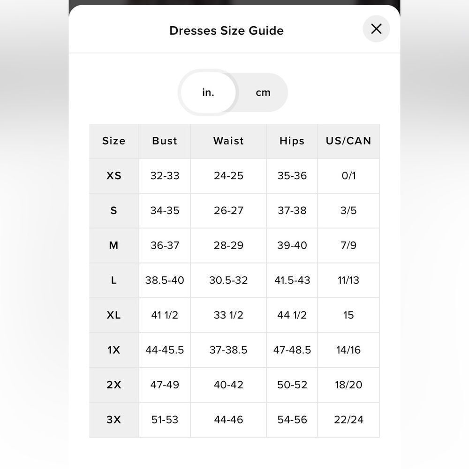
Task: Click the 50-52 hips measurement cell
Action: (x=292, y=385)
